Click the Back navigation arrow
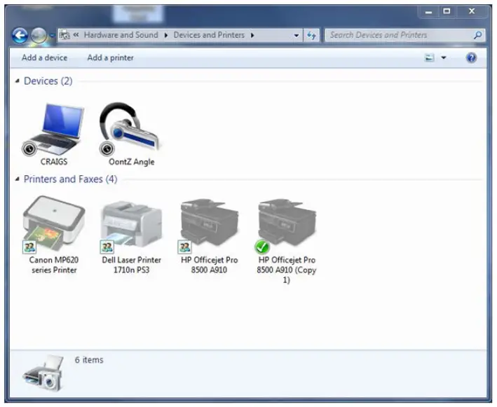The height and width of the screenshot is (407, 497). click(x=20, y=35)
